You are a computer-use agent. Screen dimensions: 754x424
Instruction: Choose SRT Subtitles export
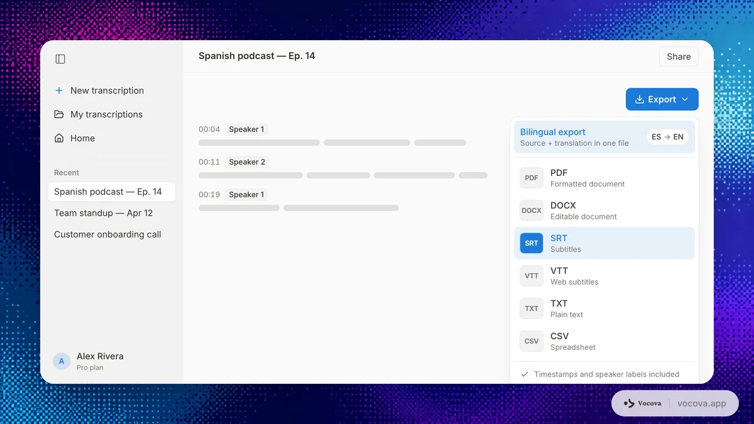[604, 243]
